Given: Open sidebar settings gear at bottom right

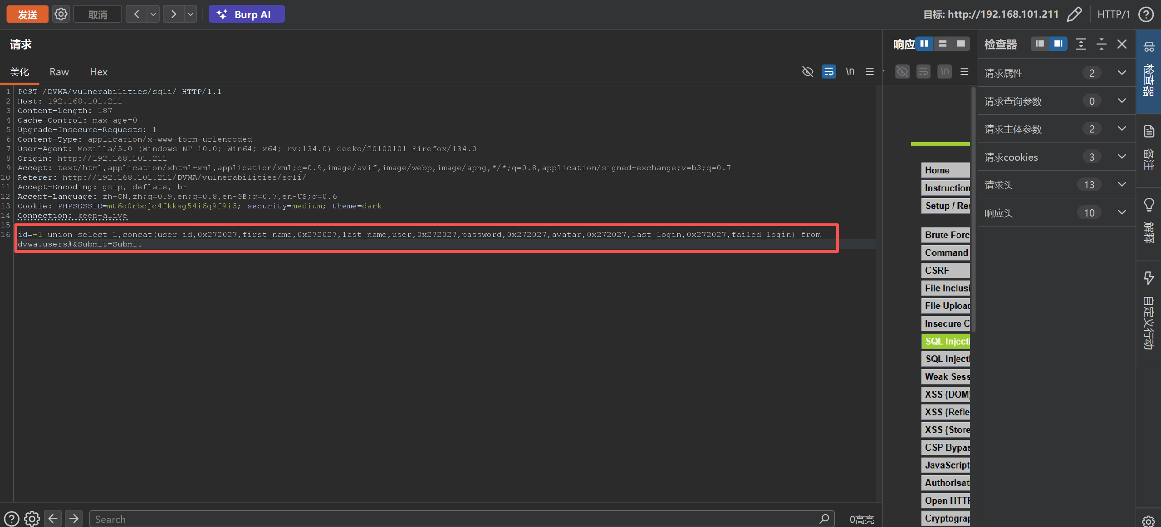Looking at the screenshot, I should pyautogui.click(x=1148, y=521).
